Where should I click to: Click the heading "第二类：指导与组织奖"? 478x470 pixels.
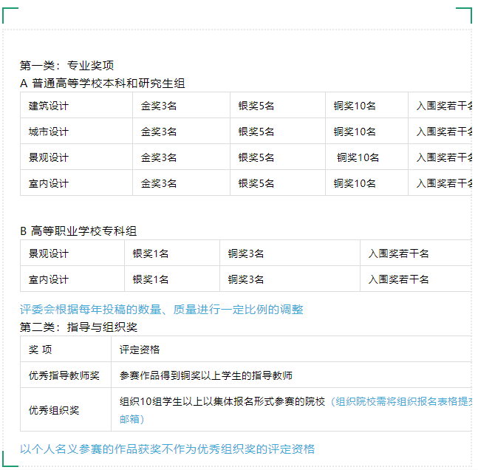pyautogui.click(x=78, y=327)
